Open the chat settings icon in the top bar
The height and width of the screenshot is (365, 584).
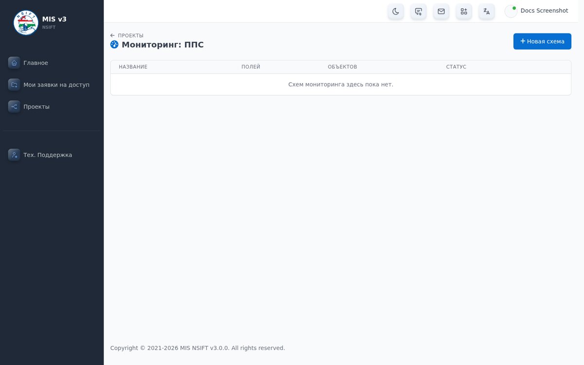click(419, 11)
